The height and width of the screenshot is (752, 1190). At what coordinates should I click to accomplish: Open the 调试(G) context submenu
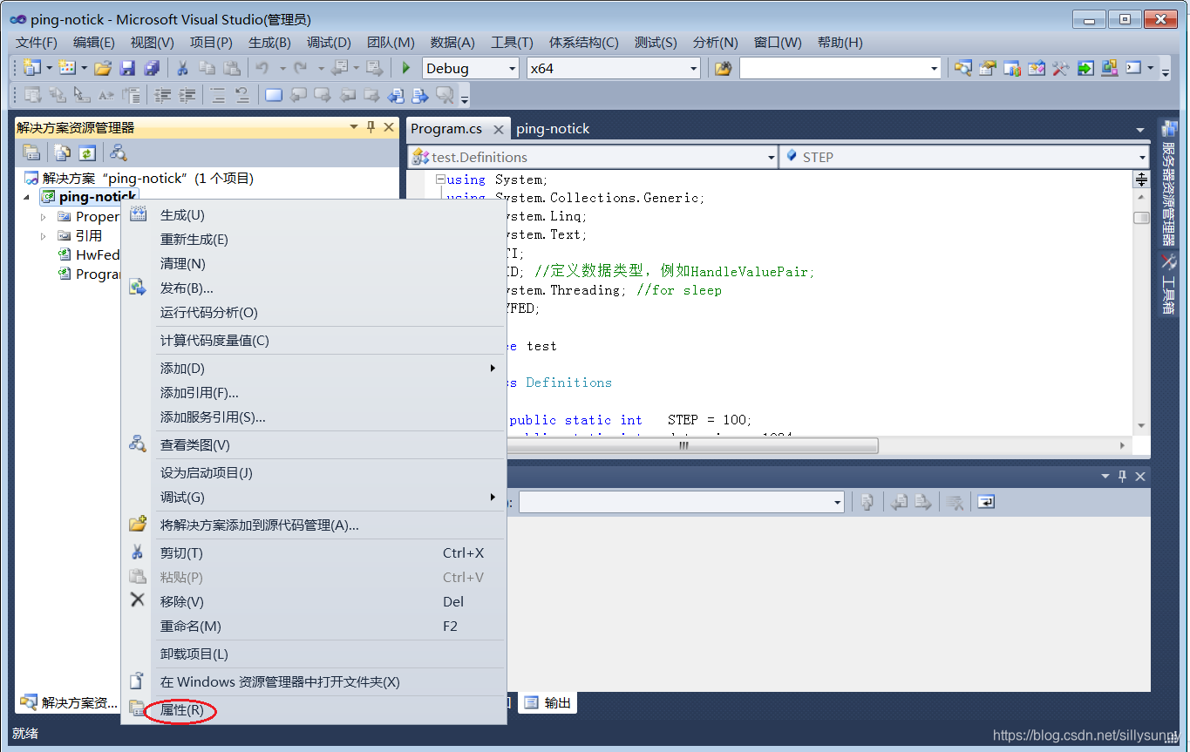point(330,498)
